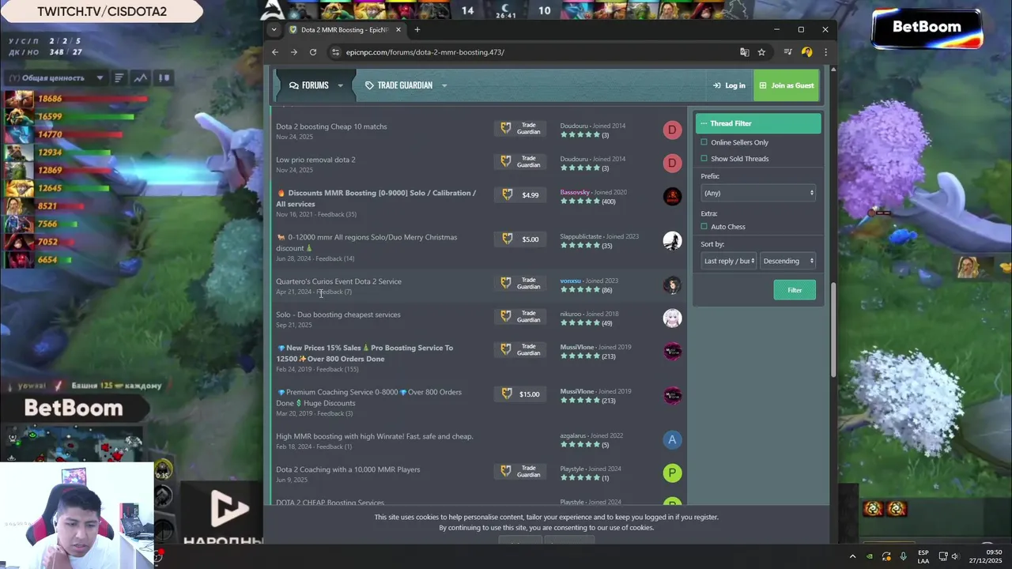Viewport: 1012px width, 569px height.
Task: Open thread Dota 2 boosting Cheap 10 matchs
Action: click(x=331, y=126)
